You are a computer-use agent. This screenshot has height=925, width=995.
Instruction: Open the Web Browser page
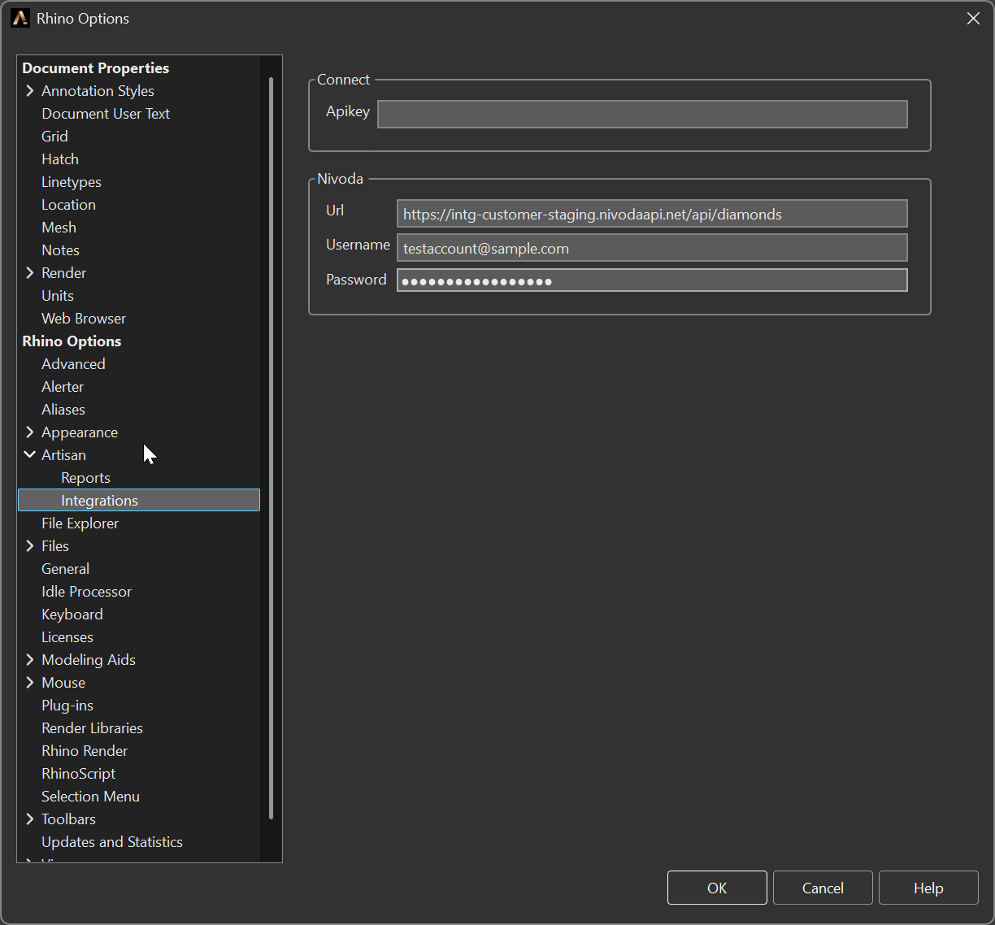(84, 318)
